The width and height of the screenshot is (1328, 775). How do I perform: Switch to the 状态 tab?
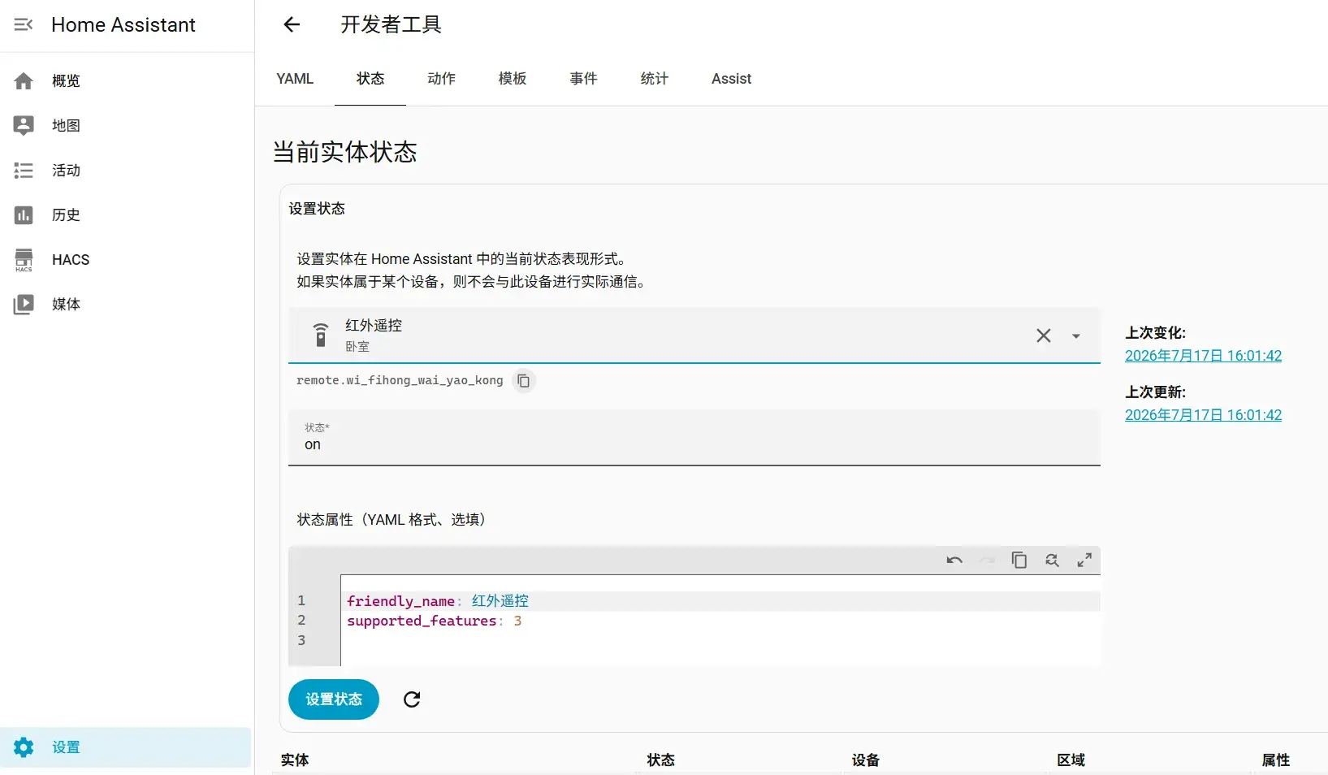370,79
